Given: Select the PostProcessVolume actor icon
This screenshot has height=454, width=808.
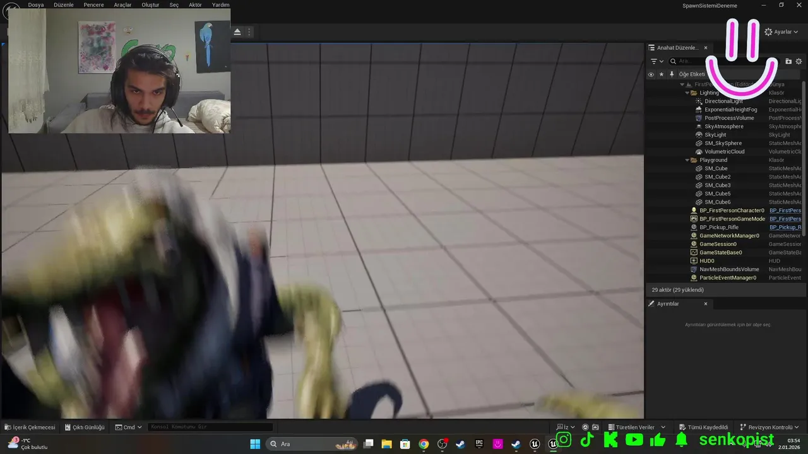Looking at the screenshot, I should click(x=699, y=118).
